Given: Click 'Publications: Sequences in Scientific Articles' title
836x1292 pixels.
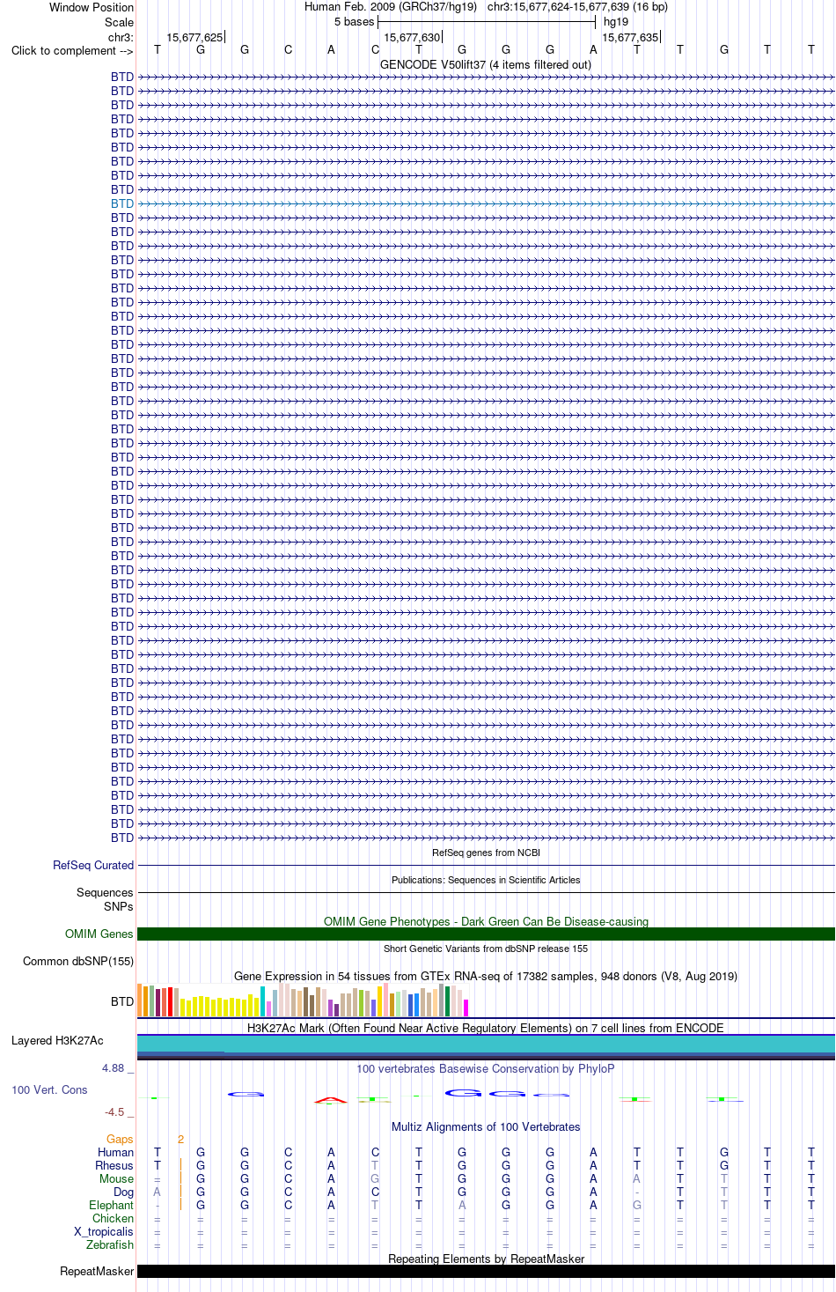Looking at the screenshot, I should point(486,880).
